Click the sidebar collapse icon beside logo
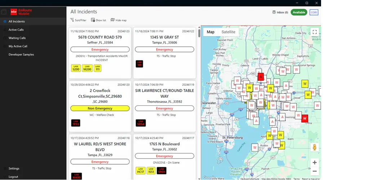The width and height of the screenshot is (369, 180). [x=4, y=12]
